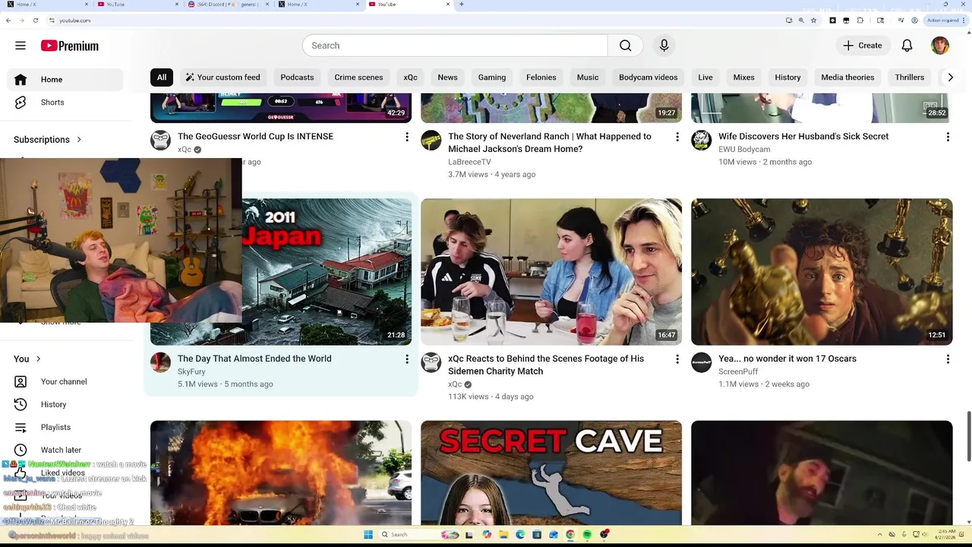Select the All filter chip
This screenshot has width=972, height=547.
pyautogui.click(x=162, y=77)
